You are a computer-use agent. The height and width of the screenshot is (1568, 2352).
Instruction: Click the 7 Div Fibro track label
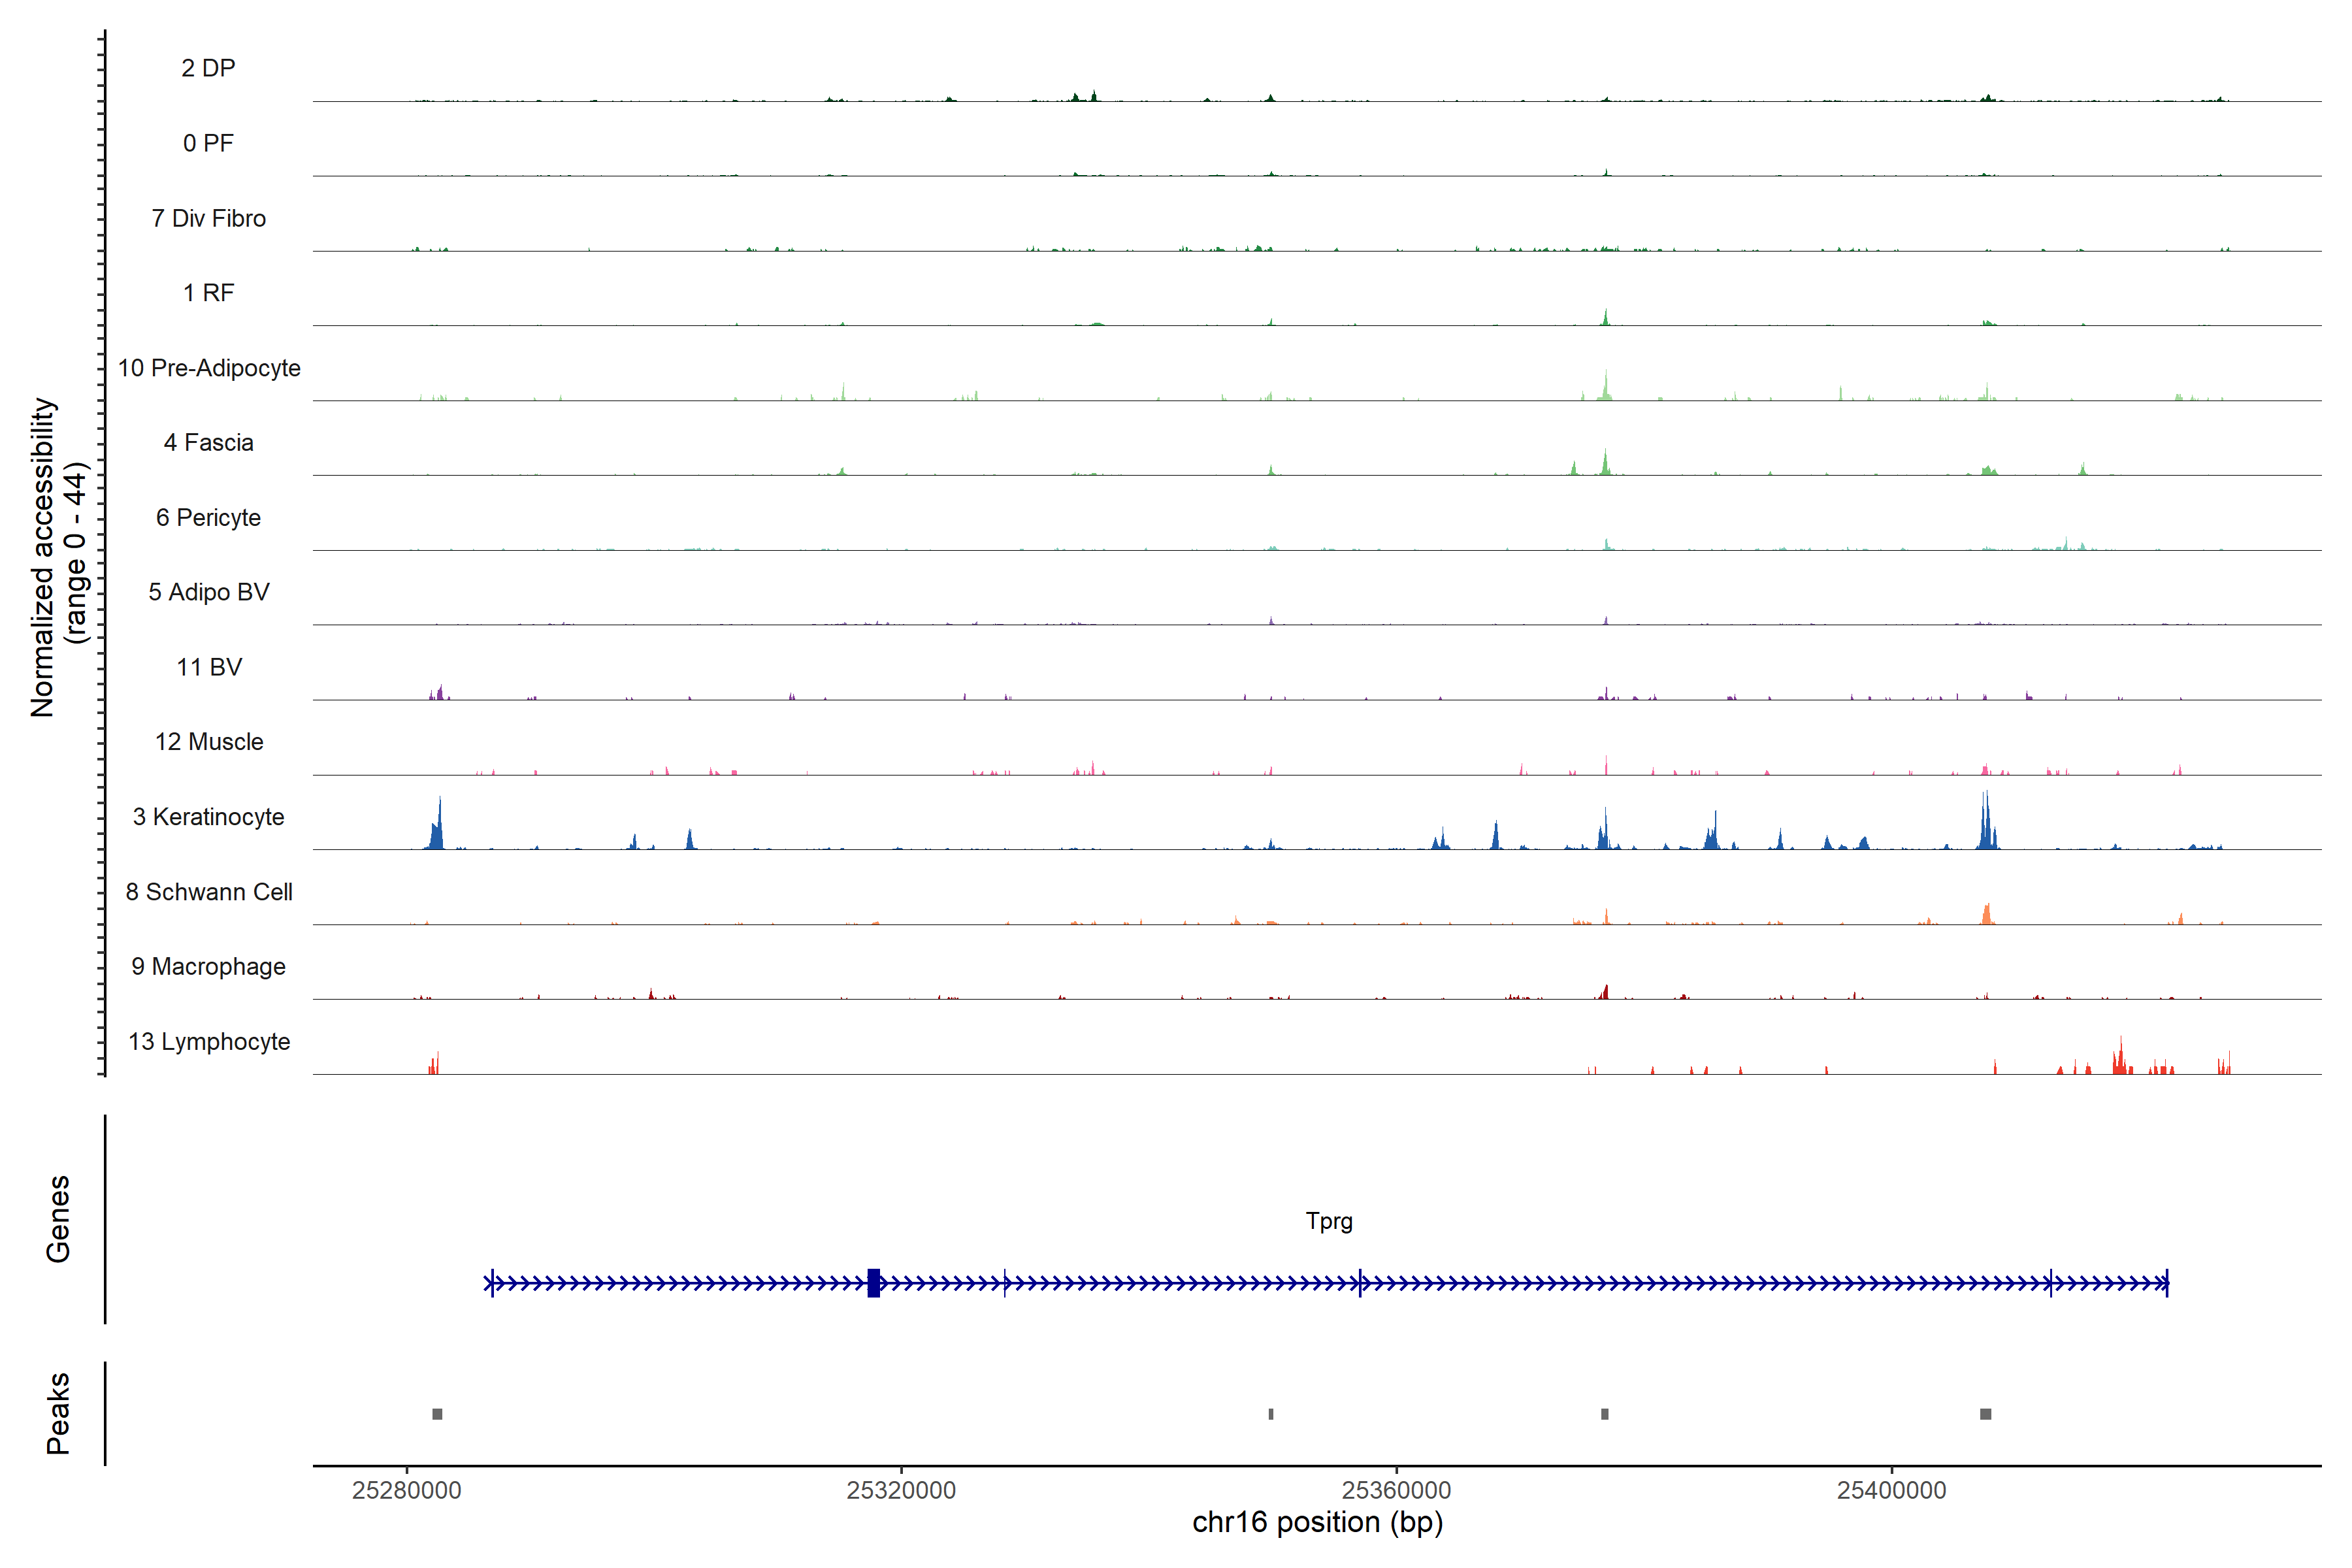coord(208,218)
